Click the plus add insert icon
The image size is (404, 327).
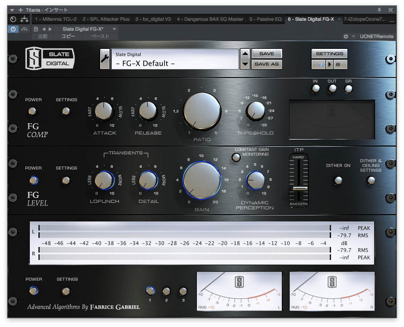click(x=21, y=10)
